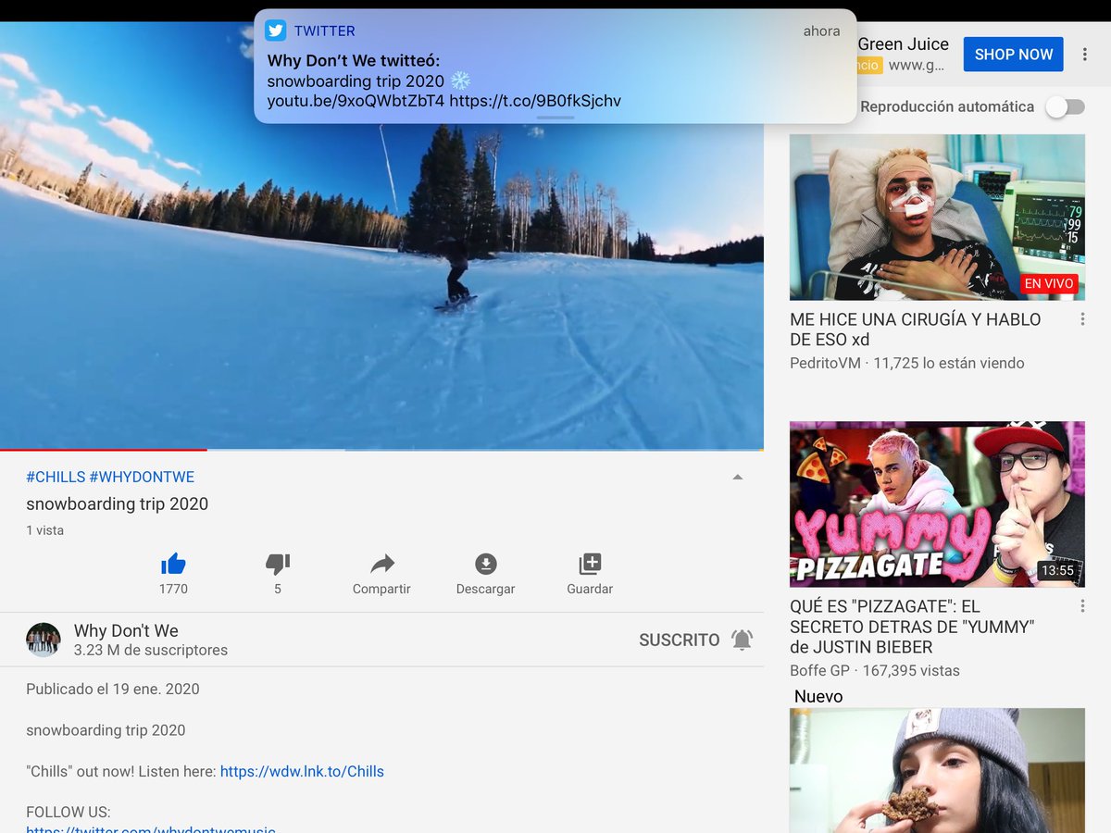Tap the Descargar download icon

[x=486, y=564]
